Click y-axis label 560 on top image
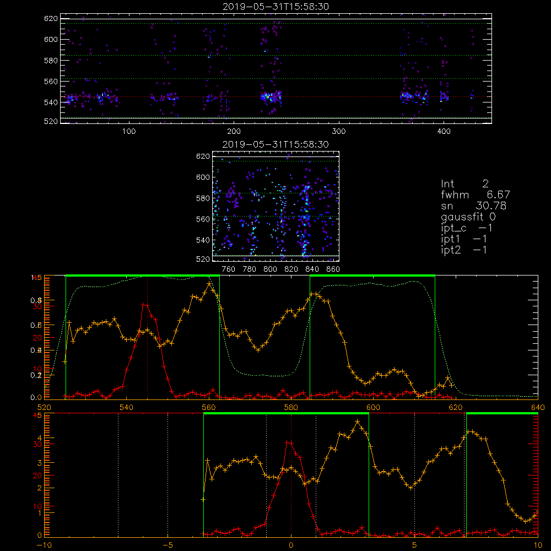The image size is (551, 551). point(51,81)
